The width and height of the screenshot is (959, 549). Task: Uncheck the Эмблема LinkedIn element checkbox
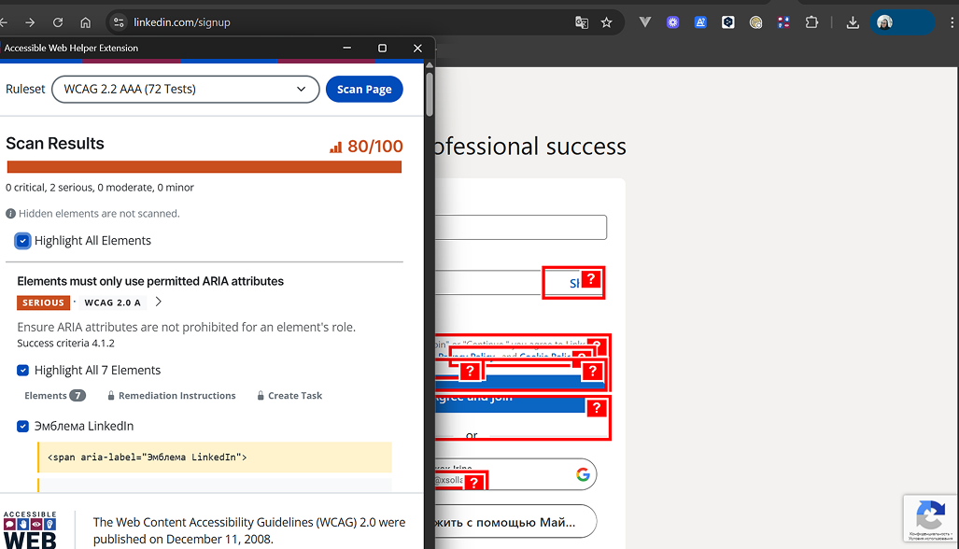(23, 427)
